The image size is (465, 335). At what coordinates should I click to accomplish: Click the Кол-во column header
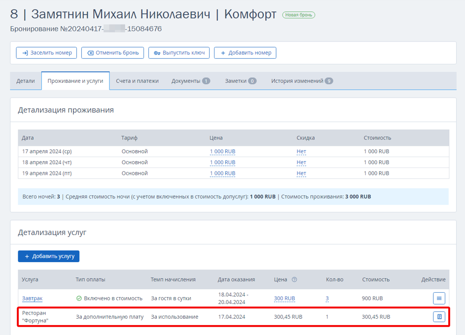(334, 279)
